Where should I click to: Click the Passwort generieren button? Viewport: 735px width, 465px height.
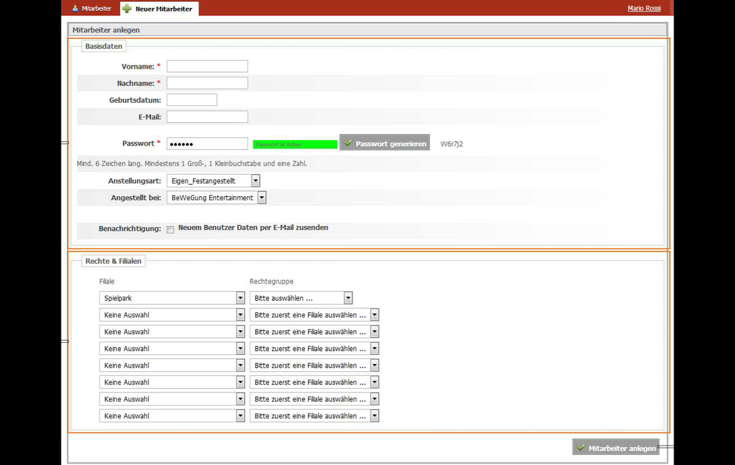pos(385,143)
